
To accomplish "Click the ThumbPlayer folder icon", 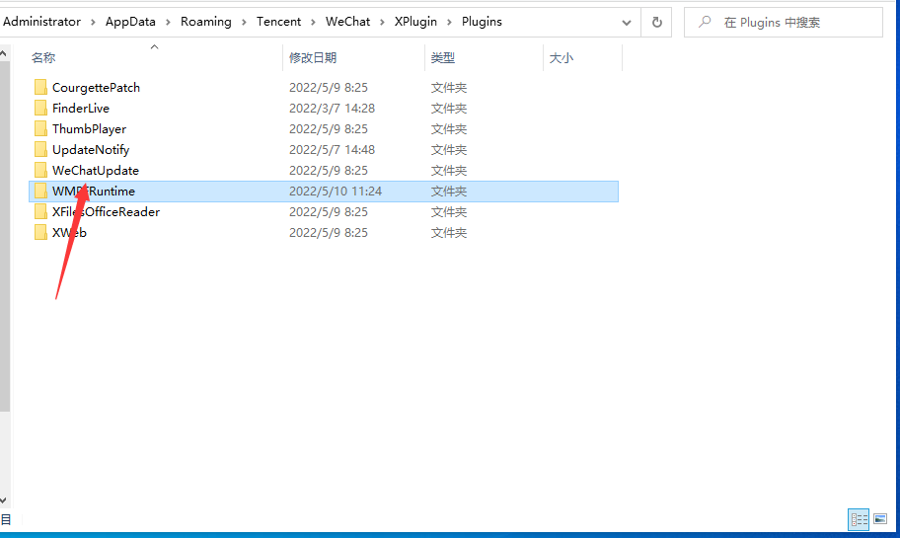I will [x=40, y=128].
